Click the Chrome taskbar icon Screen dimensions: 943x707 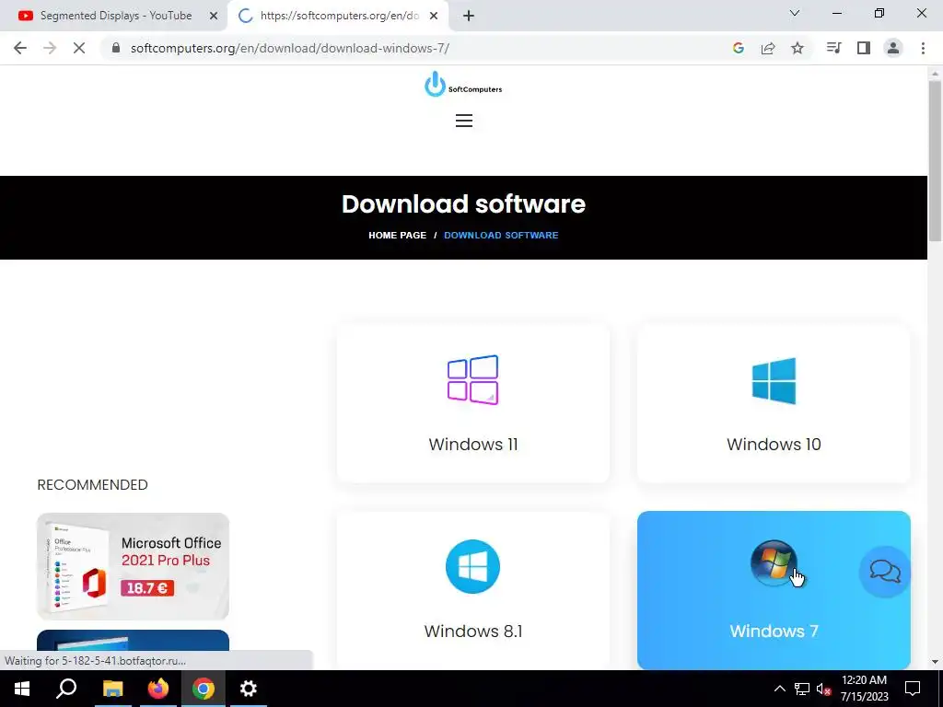coord(204,689)
